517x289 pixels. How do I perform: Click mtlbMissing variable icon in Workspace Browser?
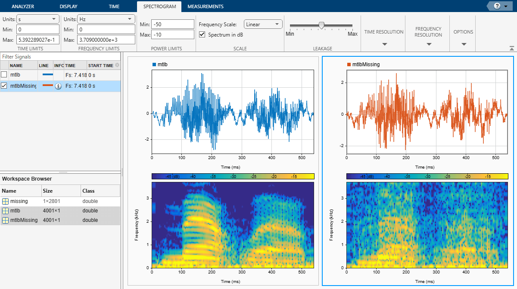(x=5, y=220)
